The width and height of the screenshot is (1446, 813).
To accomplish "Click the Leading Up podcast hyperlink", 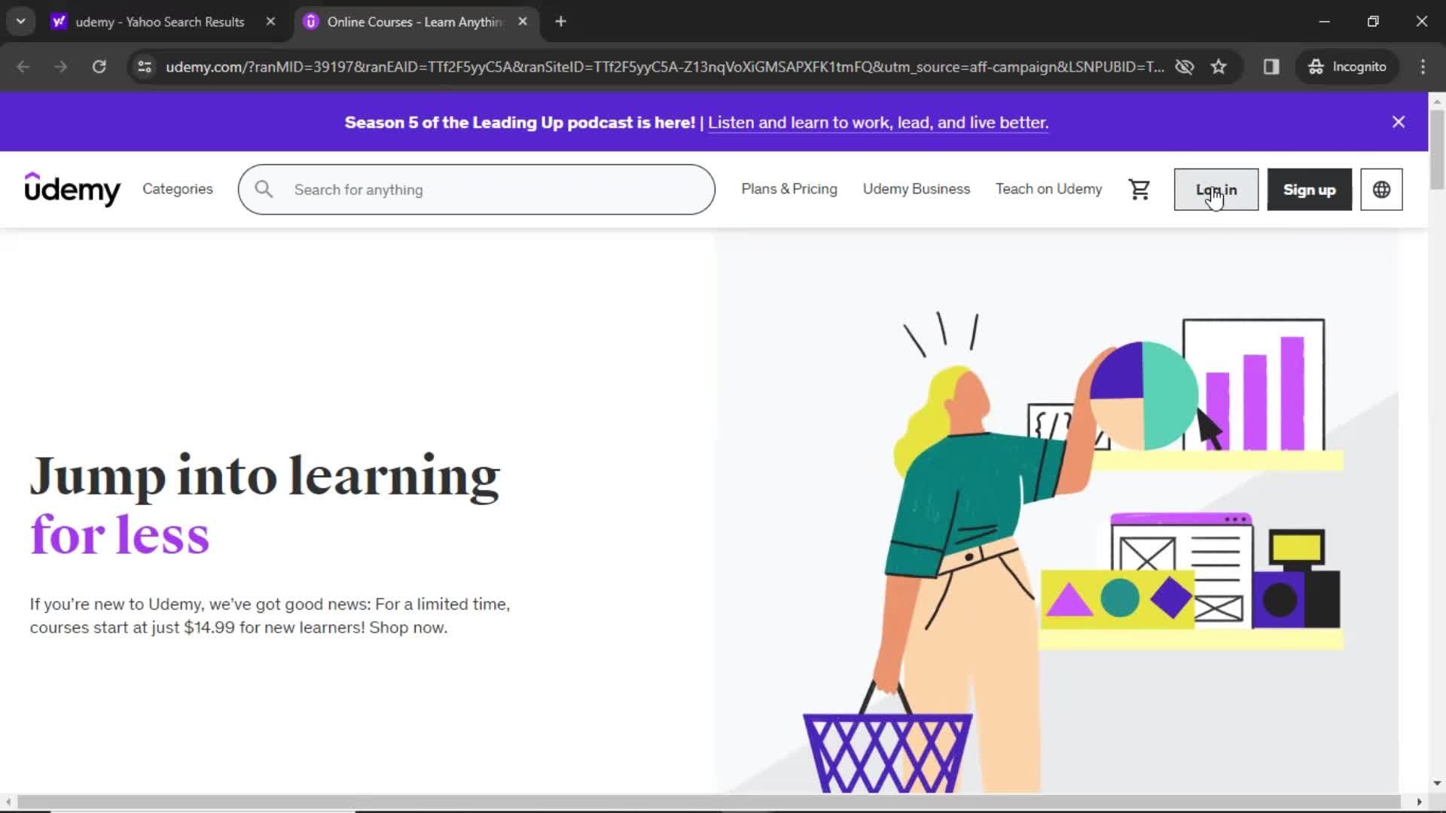I will coord(878,122).
